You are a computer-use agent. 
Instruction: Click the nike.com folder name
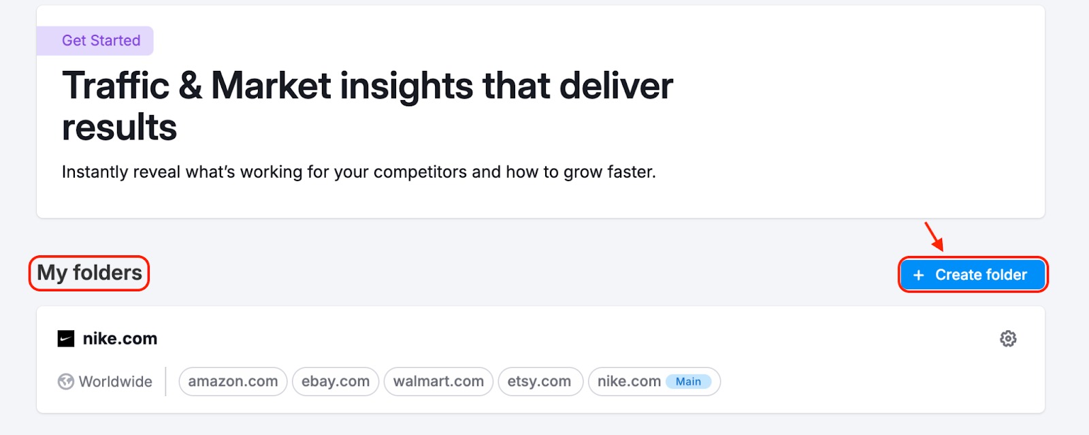(120, 338)
